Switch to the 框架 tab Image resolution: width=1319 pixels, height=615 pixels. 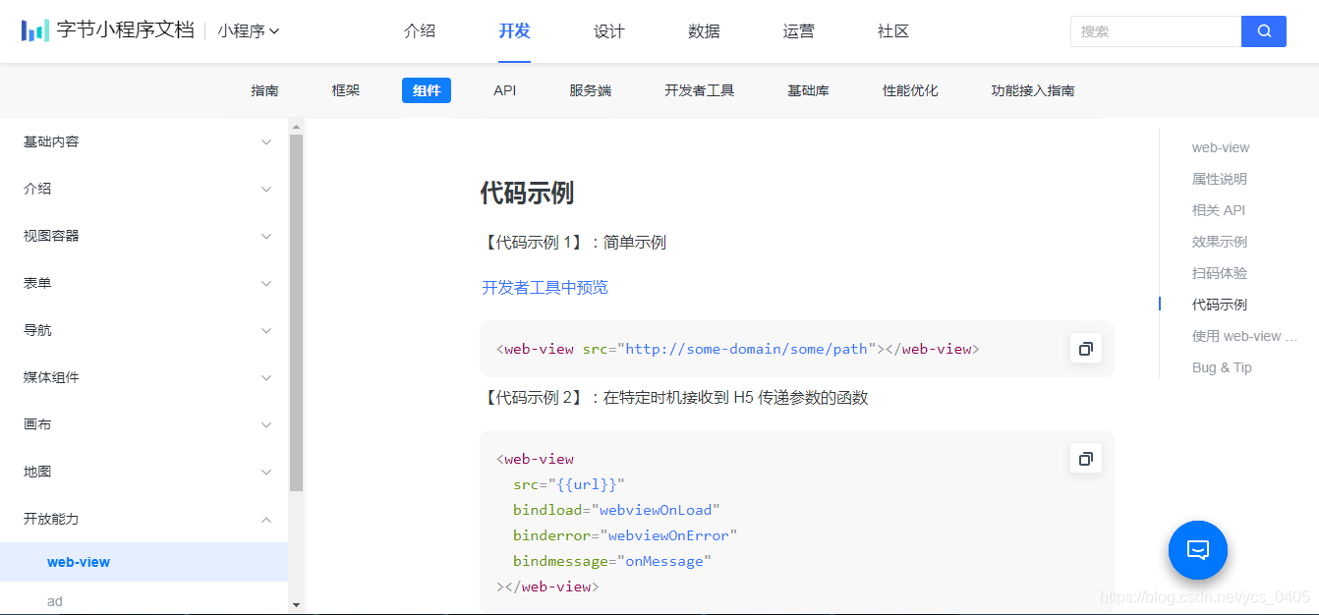coord(345,89)
